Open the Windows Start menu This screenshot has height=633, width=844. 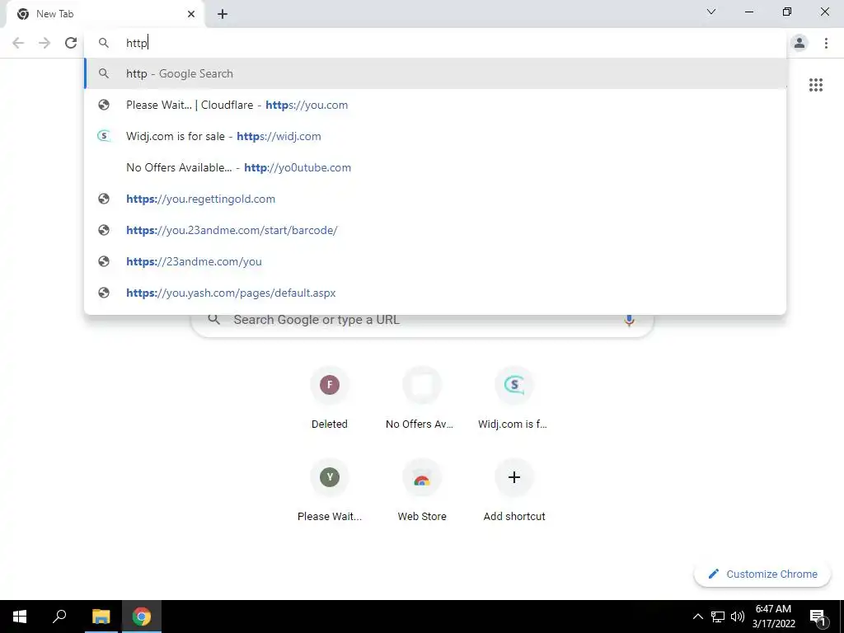point(20,617)
